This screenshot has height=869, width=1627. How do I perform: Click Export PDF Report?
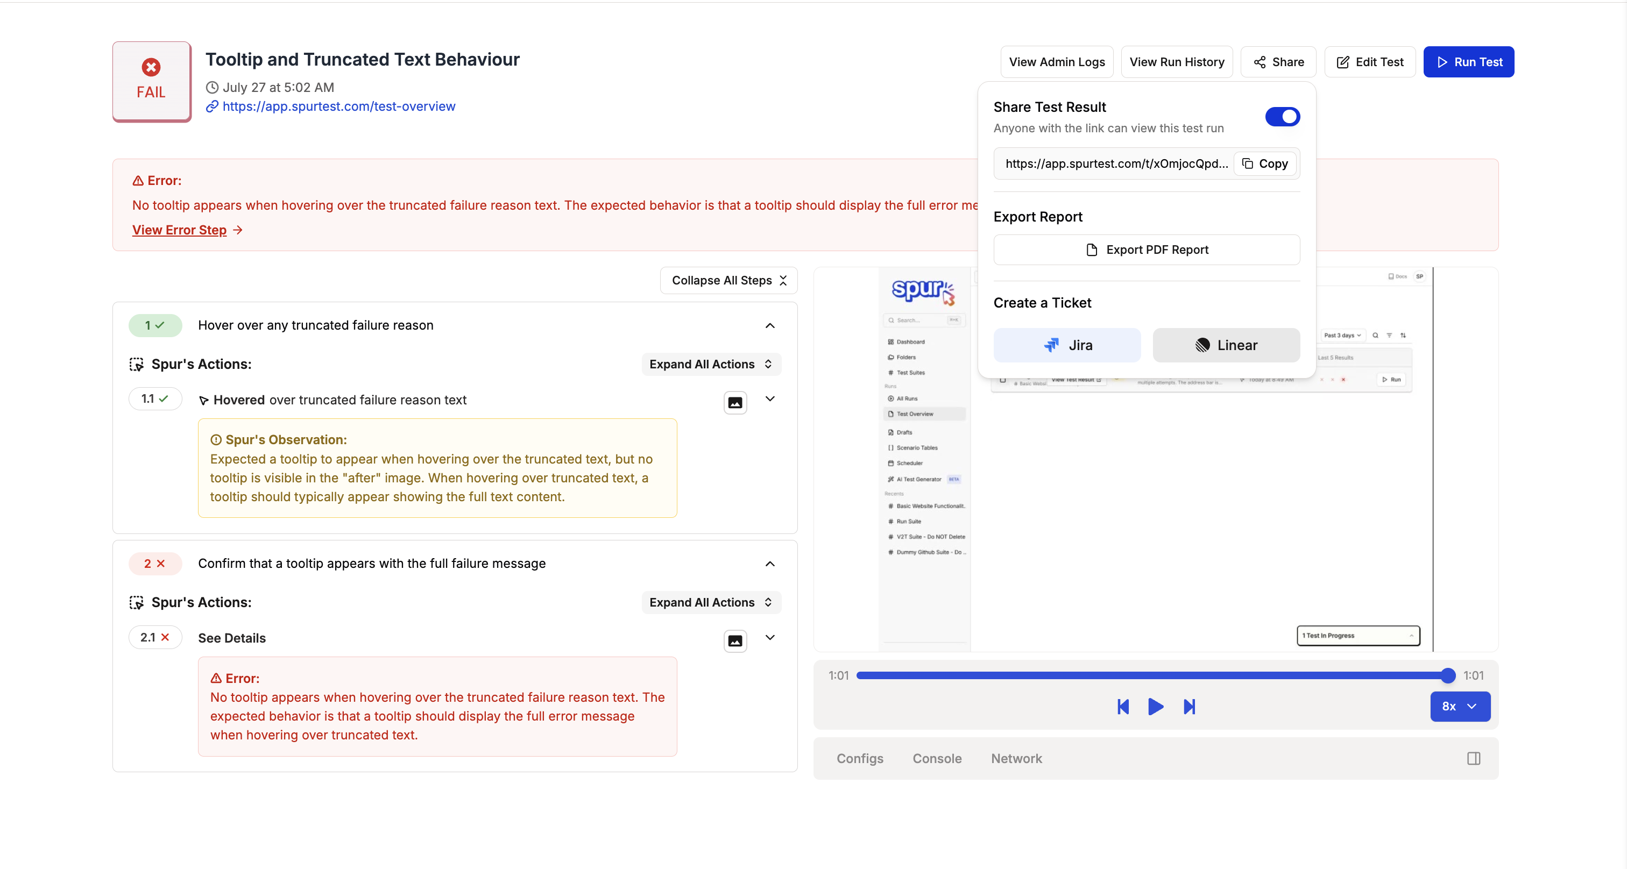tap(1147, 250)
